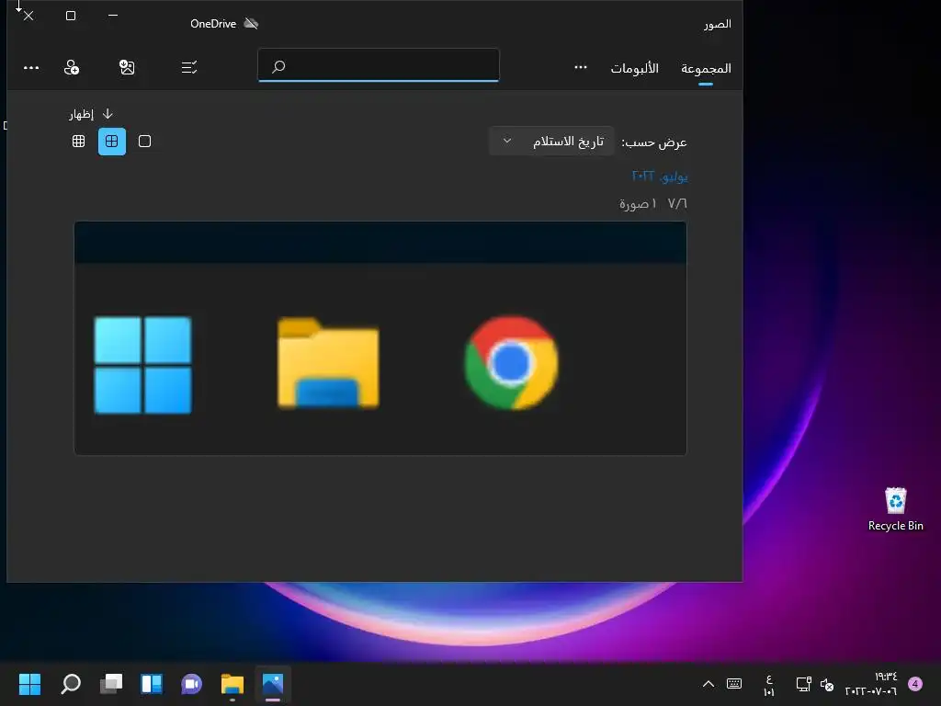Click the network tray icon
Screen dimensions: 941x706
tap(803, 684)
